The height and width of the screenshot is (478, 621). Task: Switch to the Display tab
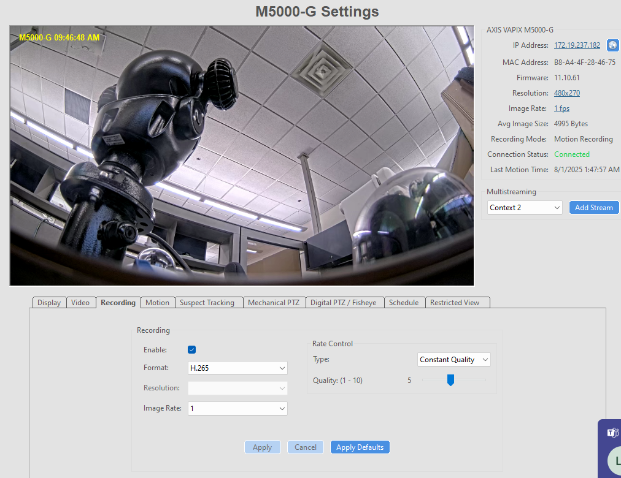[x=49, y=303]
